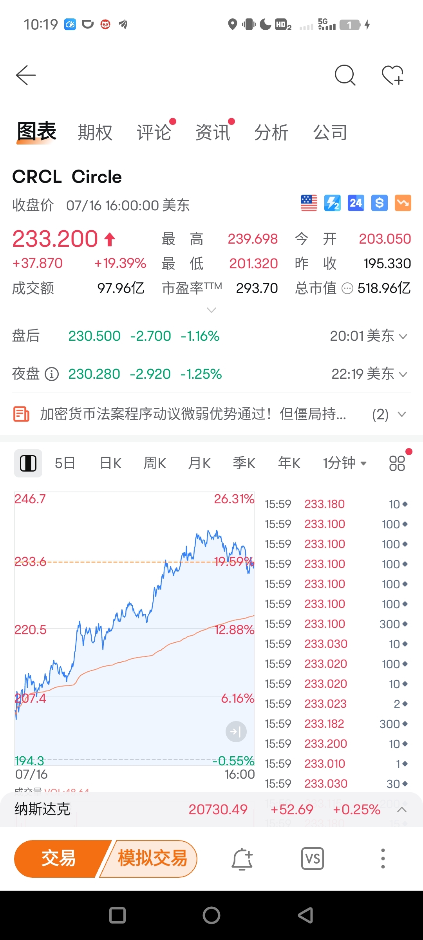
Task: Tap the US flag market icon
Action: point(309,203)
